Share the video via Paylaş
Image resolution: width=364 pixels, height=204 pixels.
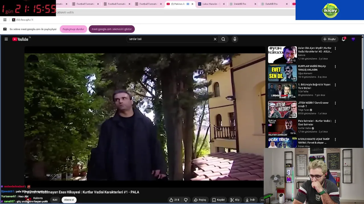[x=200, y=200]
